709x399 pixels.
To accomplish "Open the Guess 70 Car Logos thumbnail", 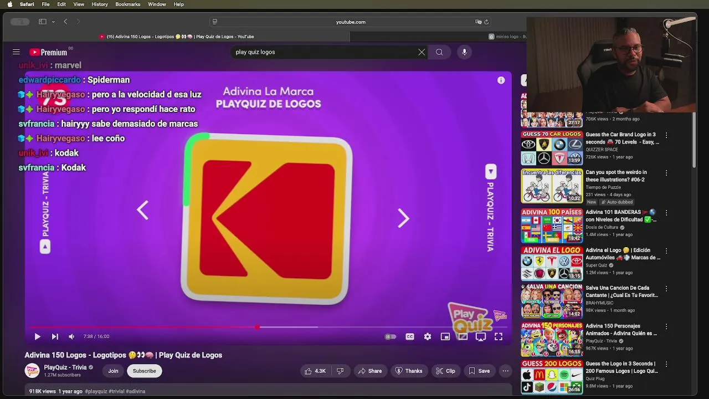I will point(552,148).
